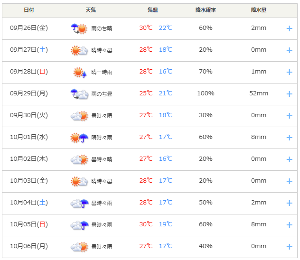
Task: Click the weather icon for 09月30日(火)
Action: (79, 116)
